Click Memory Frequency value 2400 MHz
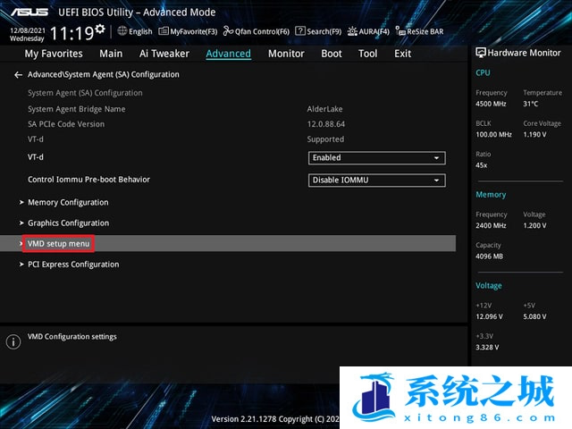The image size is (572, 429). (491, 226)
